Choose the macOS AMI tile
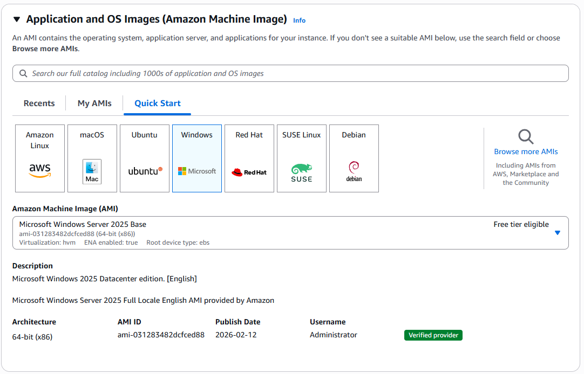This screenshot has height=374, width=584. tap(92, 158)
